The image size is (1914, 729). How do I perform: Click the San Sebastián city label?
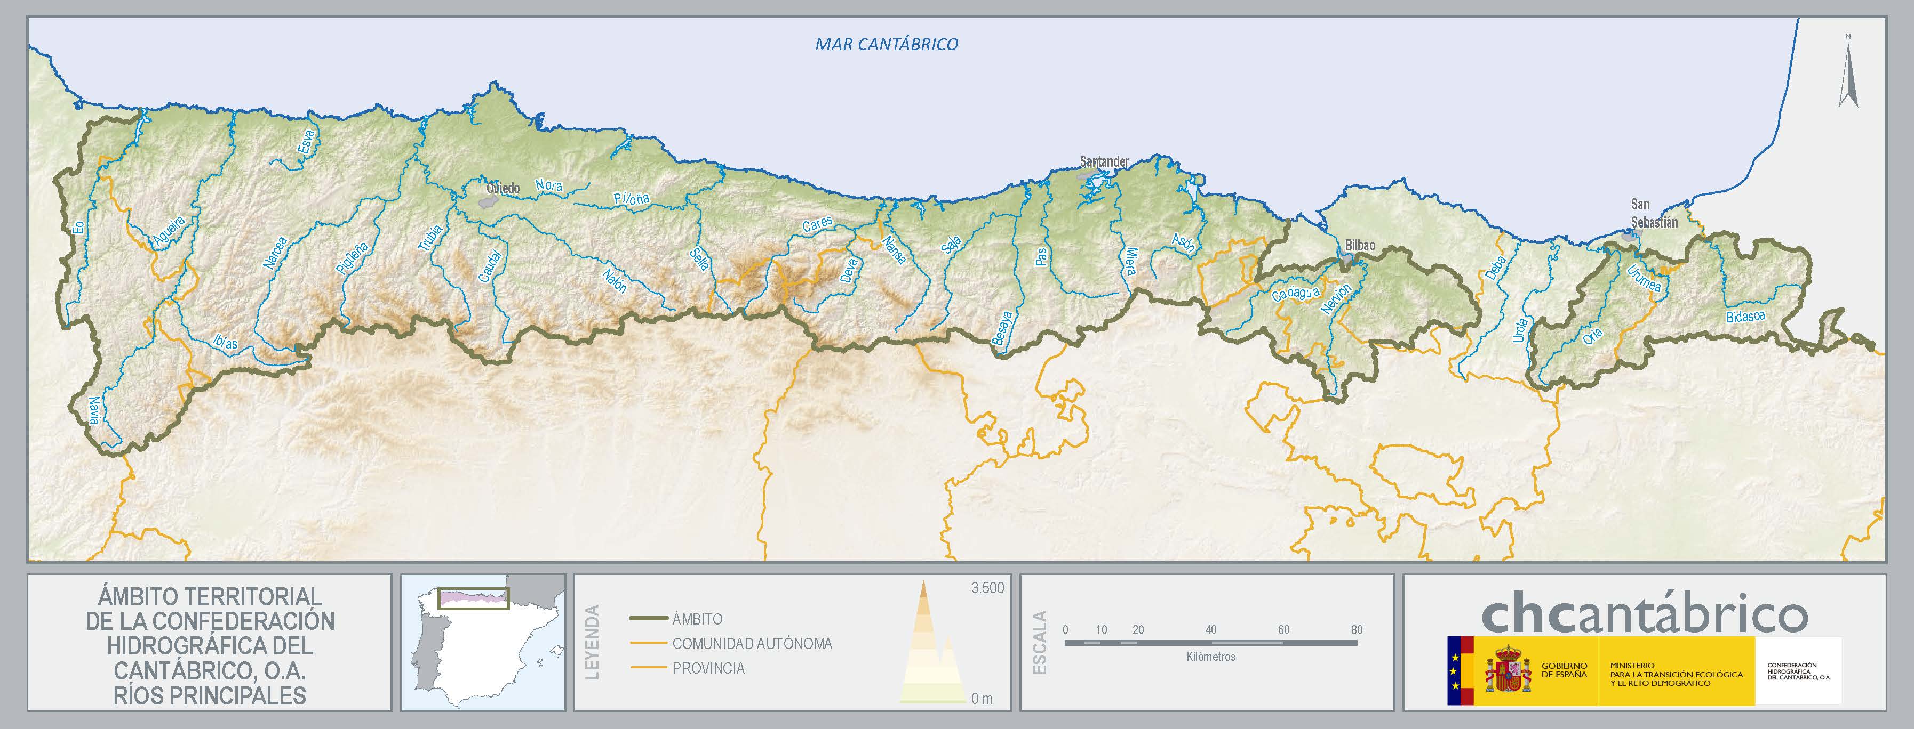[x=1653, y=213]
